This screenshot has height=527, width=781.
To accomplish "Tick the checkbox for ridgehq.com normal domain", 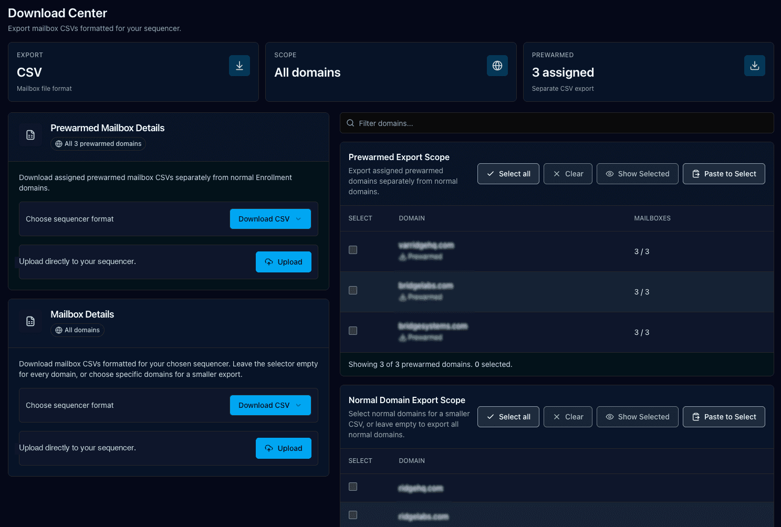I will click(x=353, y=487).
